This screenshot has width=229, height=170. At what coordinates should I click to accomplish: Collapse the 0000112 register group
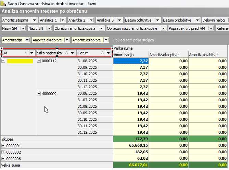pos(39,61)
